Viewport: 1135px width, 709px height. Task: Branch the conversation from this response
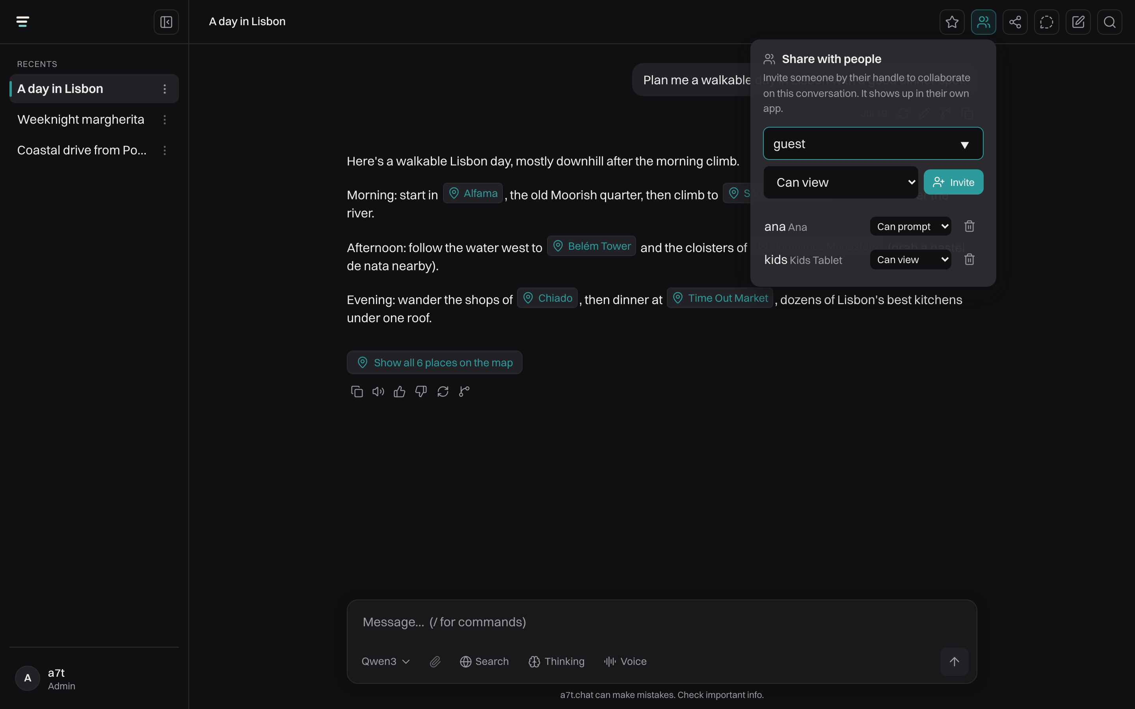tap(464, 392)
